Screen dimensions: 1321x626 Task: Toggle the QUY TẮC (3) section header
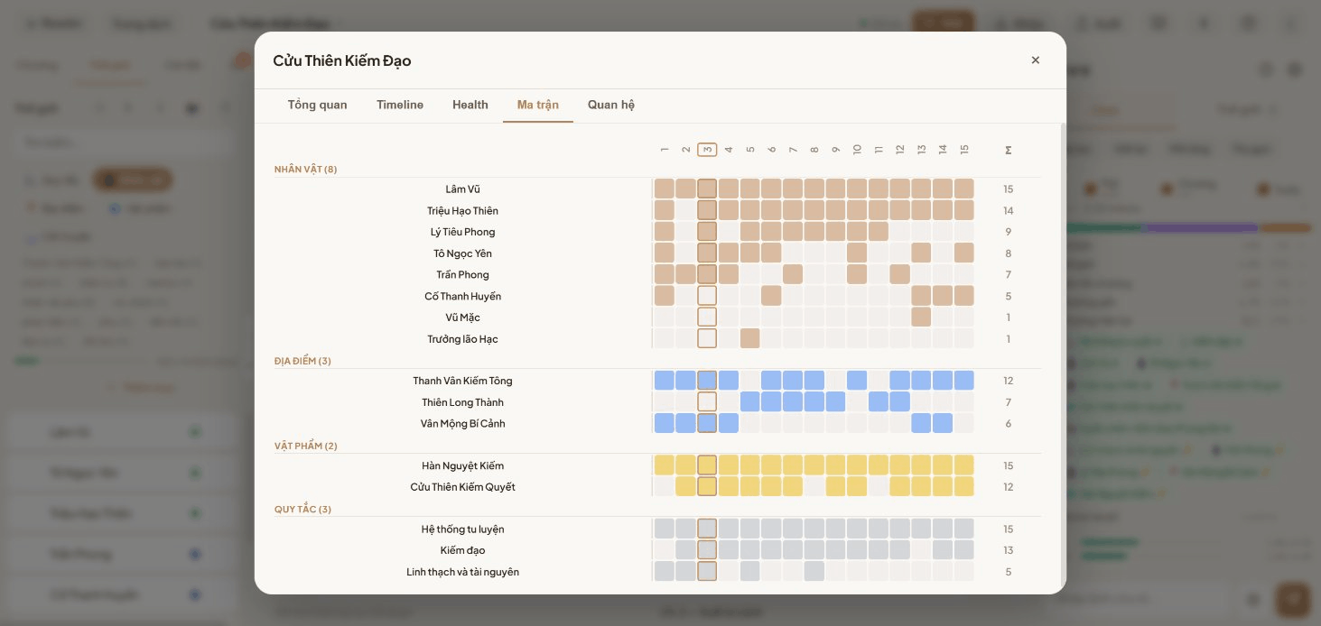click(x=302, y=510)
